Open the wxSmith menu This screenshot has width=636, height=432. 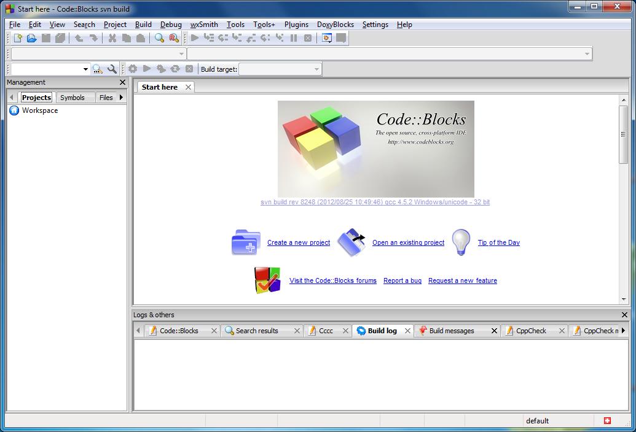(x=204, y=25)
